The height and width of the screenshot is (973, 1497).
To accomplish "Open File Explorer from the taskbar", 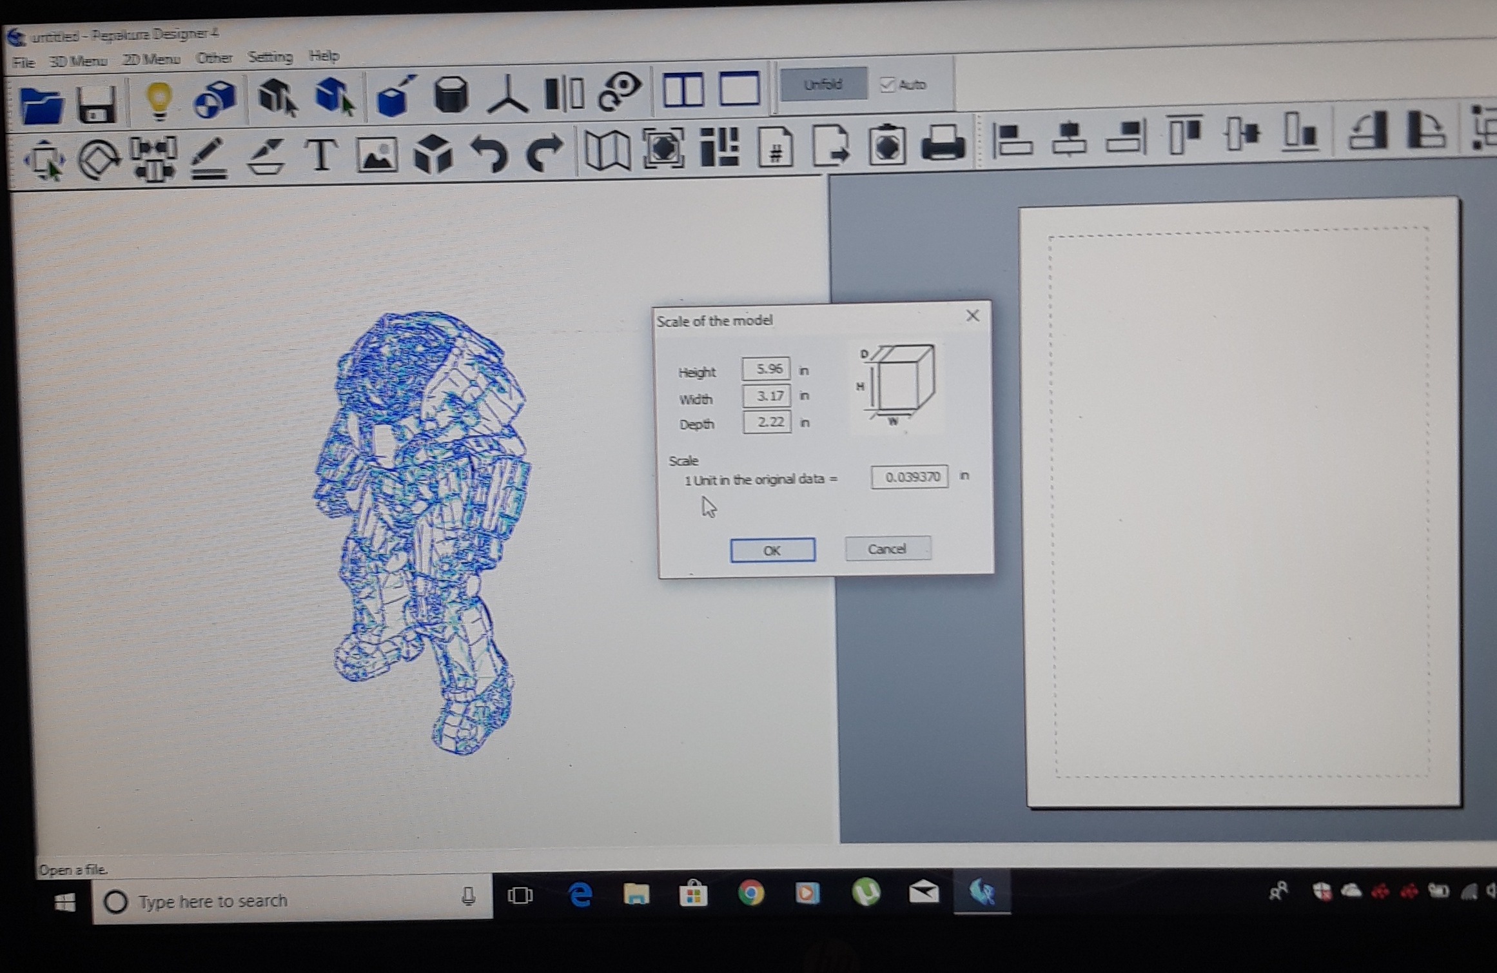I will pyautogui.click(x=636, y=894).
